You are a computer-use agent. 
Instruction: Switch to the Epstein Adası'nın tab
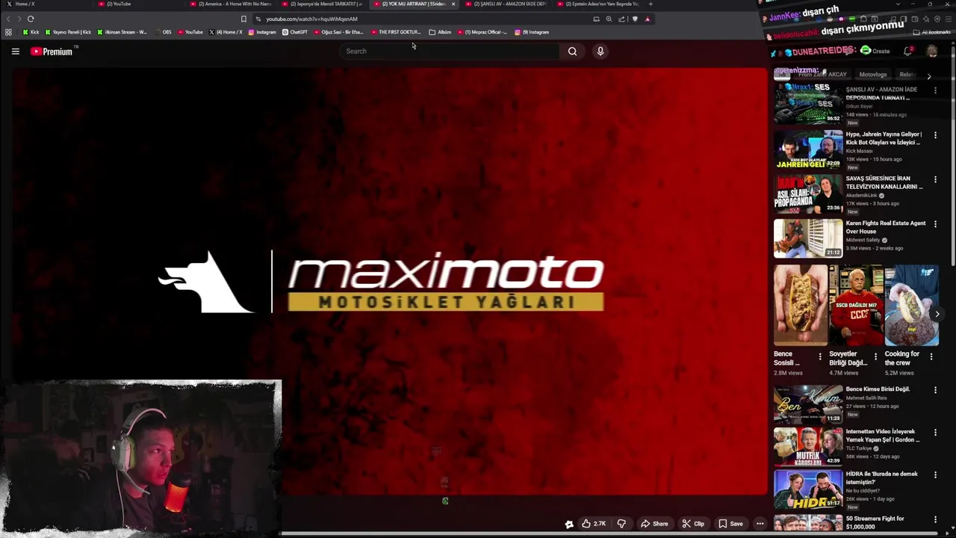click(x=598, y=4)
